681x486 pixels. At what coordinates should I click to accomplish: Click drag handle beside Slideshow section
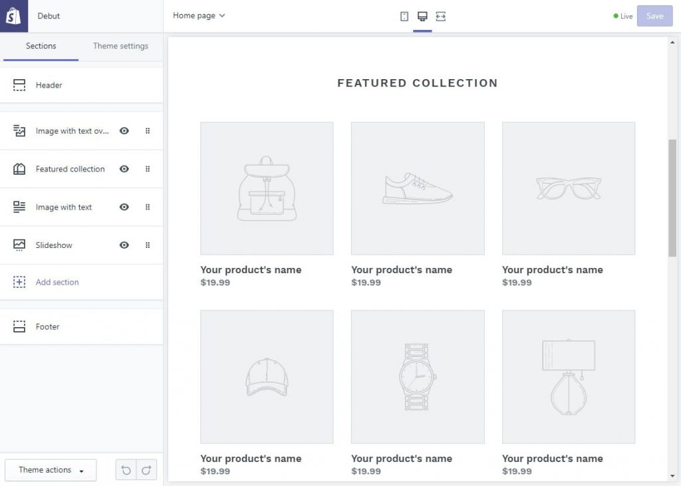[x=148, y=245]
